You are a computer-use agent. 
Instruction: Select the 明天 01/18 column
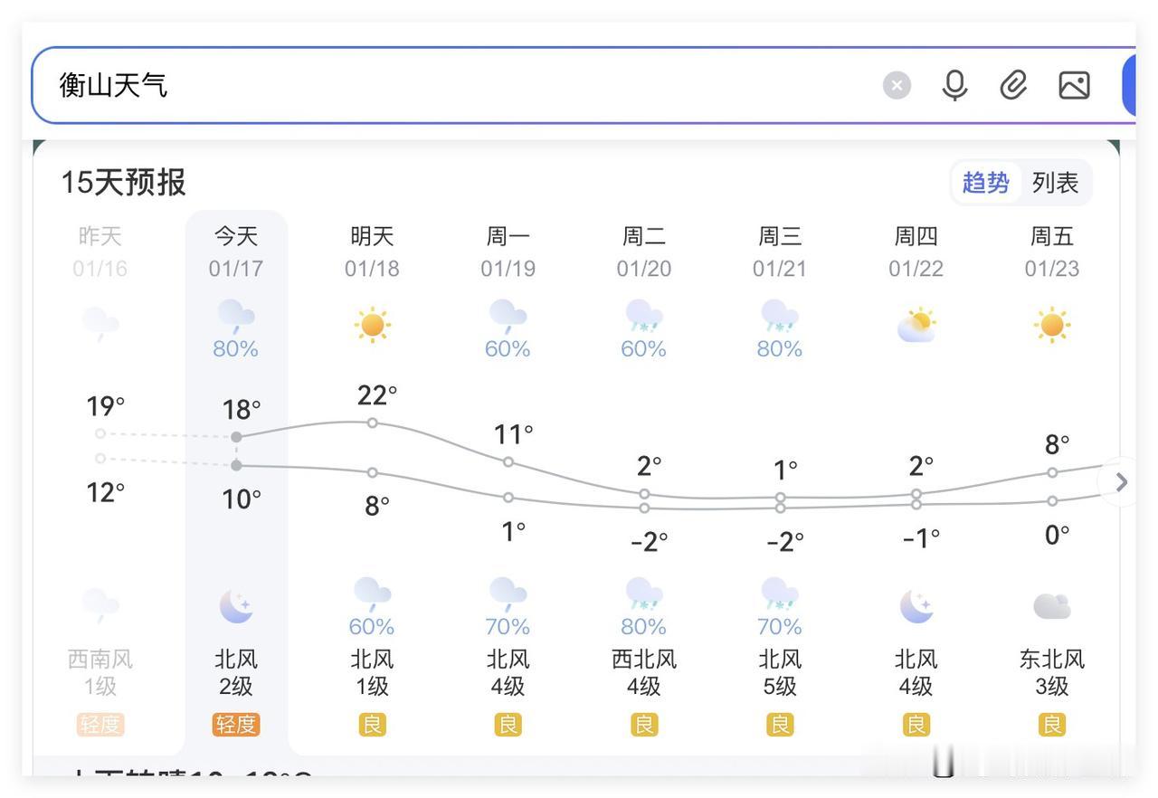pos(372,252)
